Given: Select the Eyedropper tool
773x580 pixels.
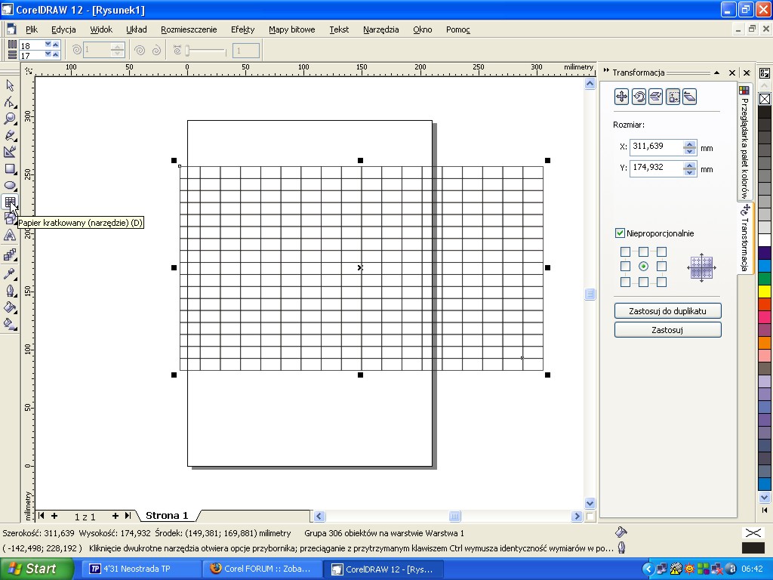Looking at the screenshot, I should tap(10, 273).
